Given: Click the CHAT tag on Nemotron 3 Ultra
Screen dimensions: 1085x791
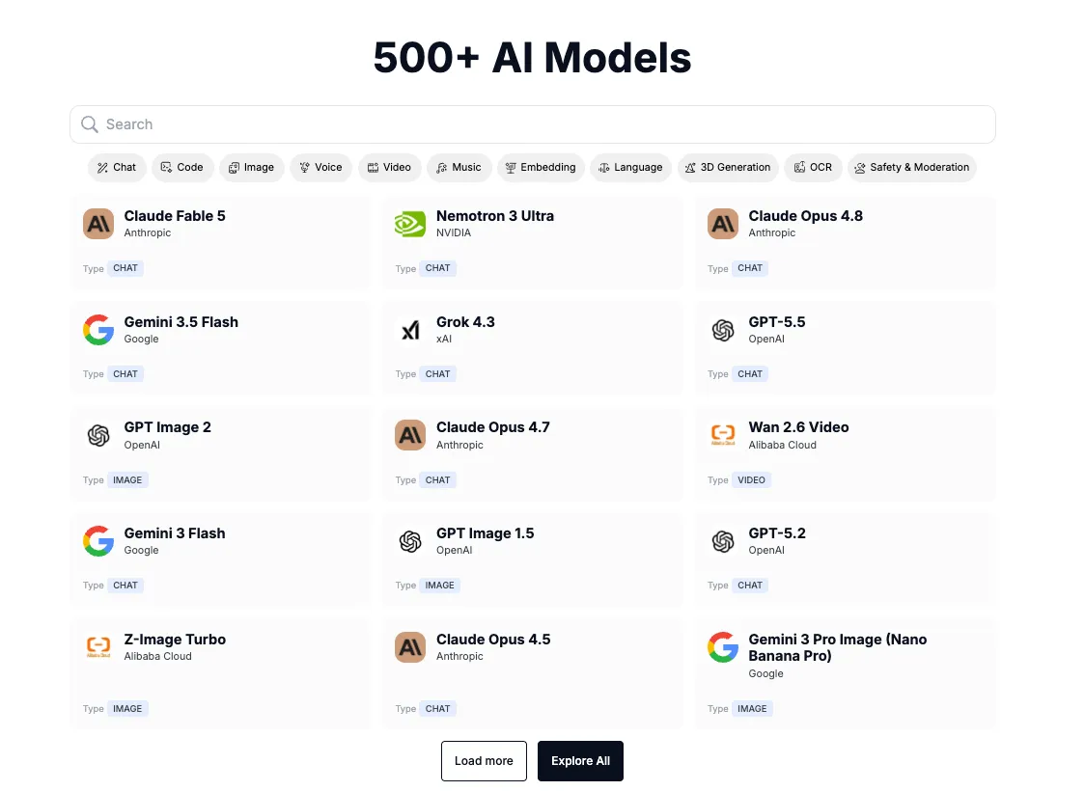Looking at the screenshot, I should click(437, 268).
